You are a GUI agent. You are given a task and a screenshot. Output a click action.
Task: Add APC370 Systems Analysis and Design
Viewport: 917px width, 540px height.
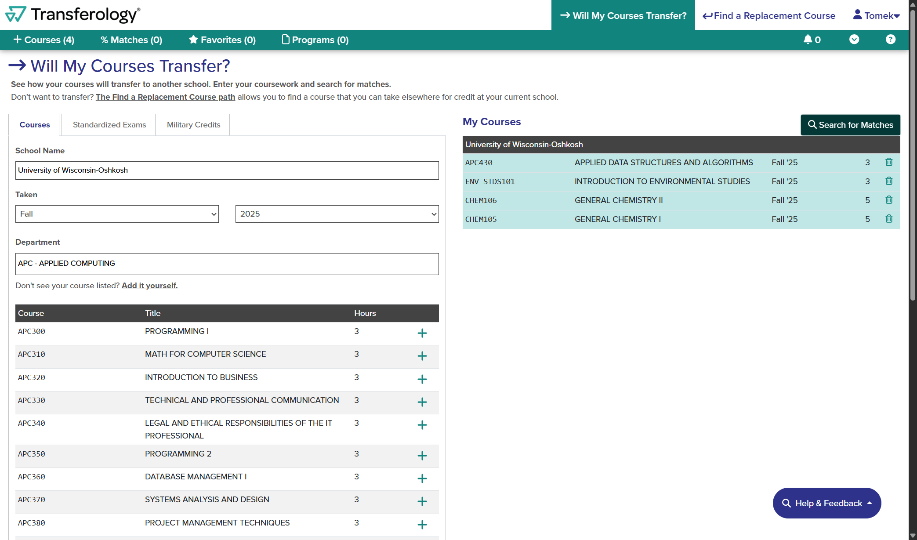click(x=422, y=501)
